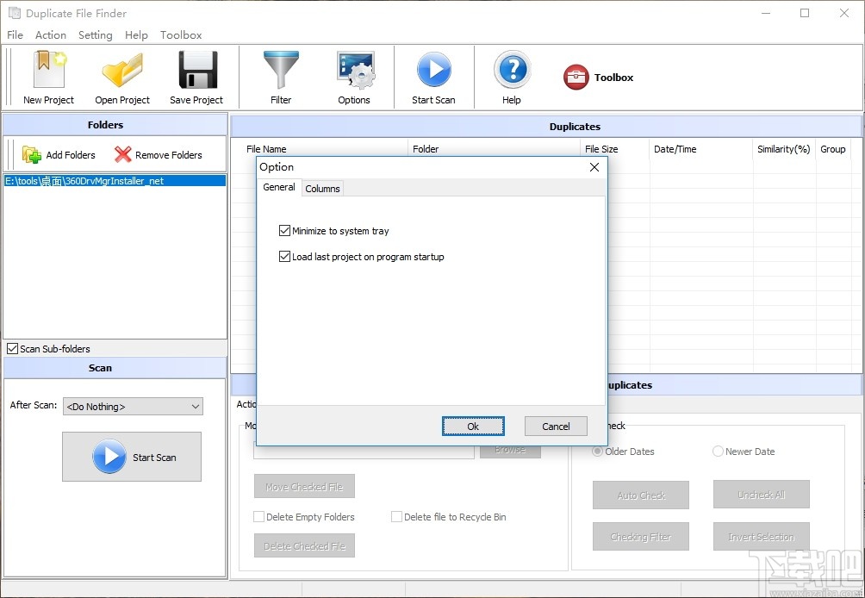Launch a scan with the Start Scan toolbar icon

(x=434, y=76)
